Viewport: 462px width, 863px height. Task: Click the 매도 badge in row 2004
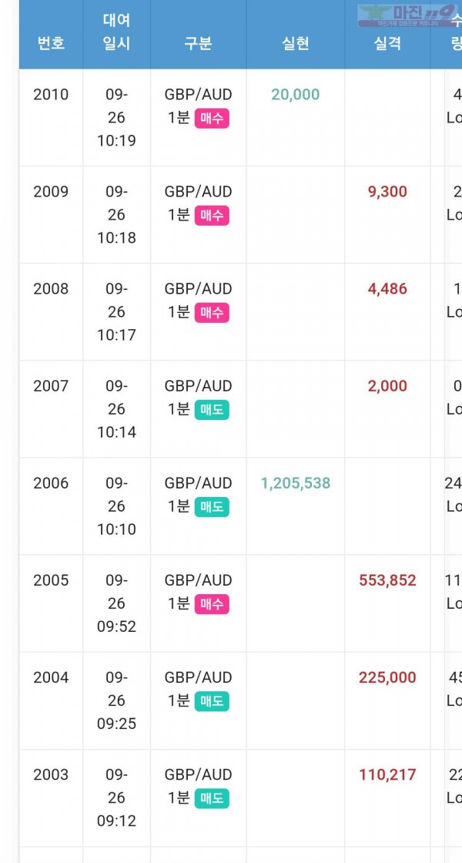point(212,702)
